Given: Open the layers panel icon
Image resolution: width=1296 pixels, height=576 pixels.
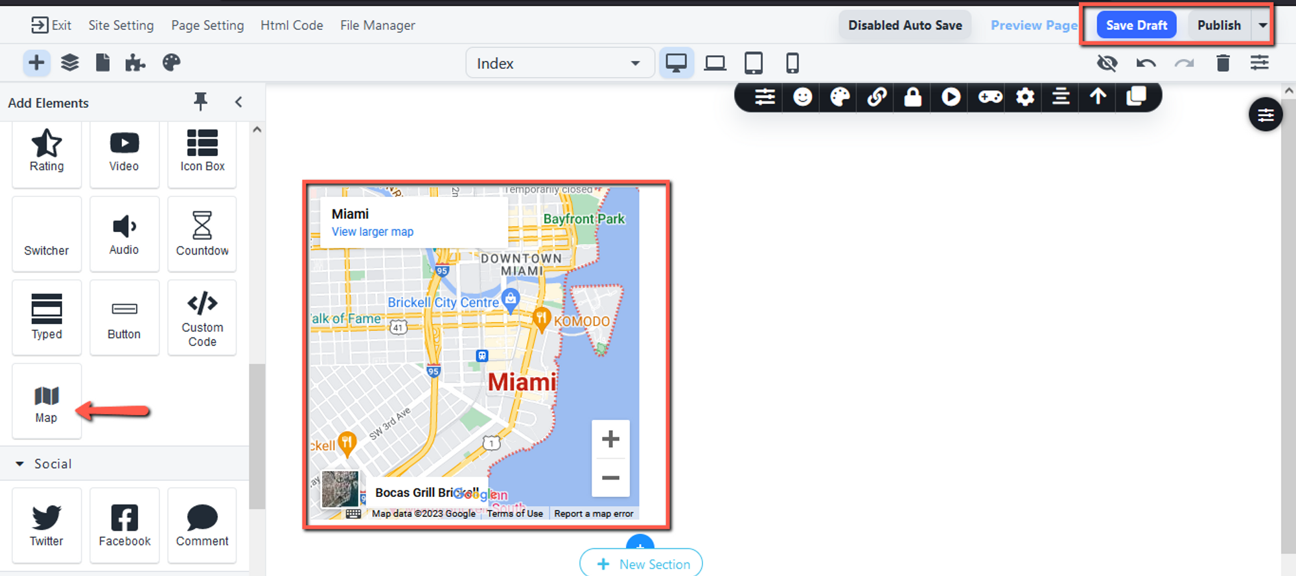Looking at the screenshot, I should tap(69, 63).
